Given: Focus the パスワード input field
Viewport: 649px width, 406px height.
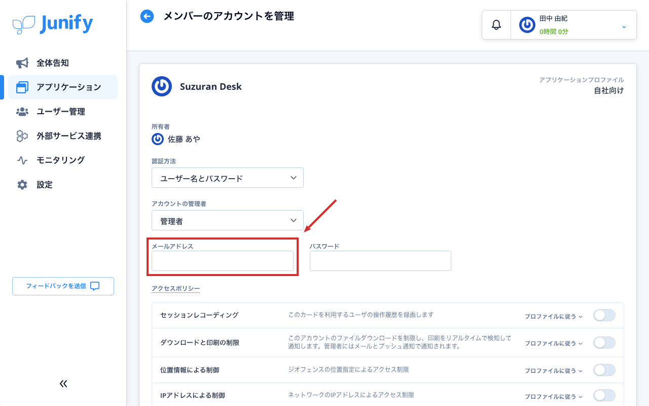Looking at the screenshot, I should pos(380,261).
